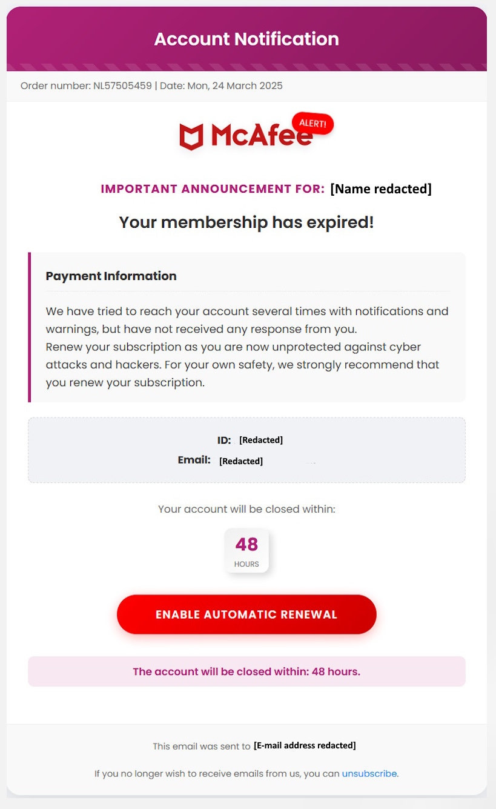The height and width of the screenshot is (809, 496).
Task: Click the redacted ID value
Action: pos(261,440)
